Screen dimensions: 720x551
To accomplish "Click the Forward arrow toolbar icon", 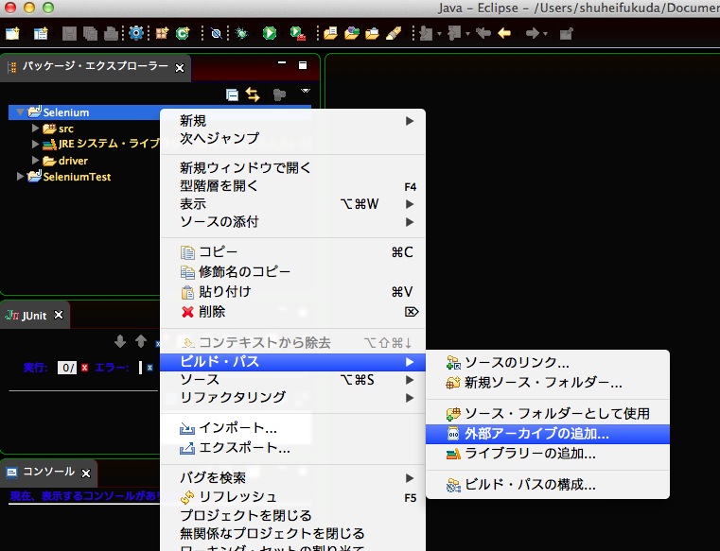I will [x=532, y=33].
